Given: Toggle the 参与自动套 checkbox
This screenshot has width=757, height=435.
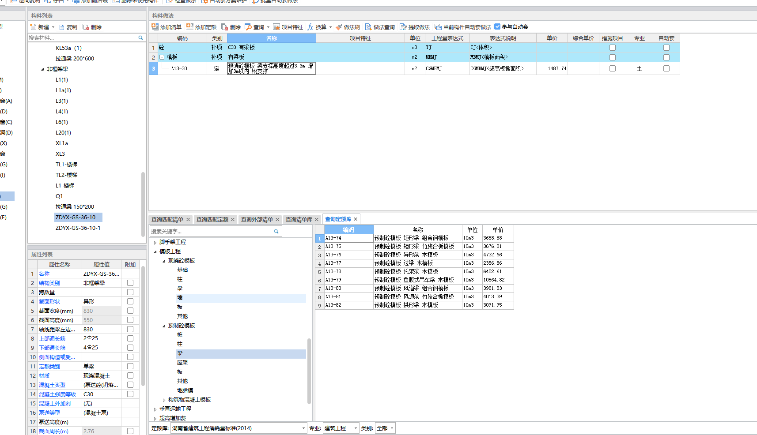Looking at the screenshot, I should point(498,26).
